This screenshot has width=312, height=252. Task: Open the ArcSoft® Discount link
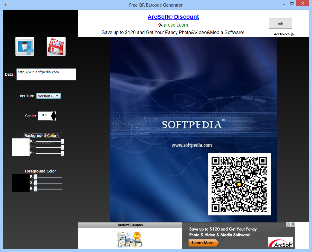(x=173, y=17)
